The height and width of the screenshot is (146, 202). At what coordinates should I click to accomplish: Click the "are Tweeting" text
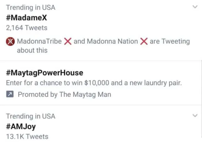tap(170, 41)
